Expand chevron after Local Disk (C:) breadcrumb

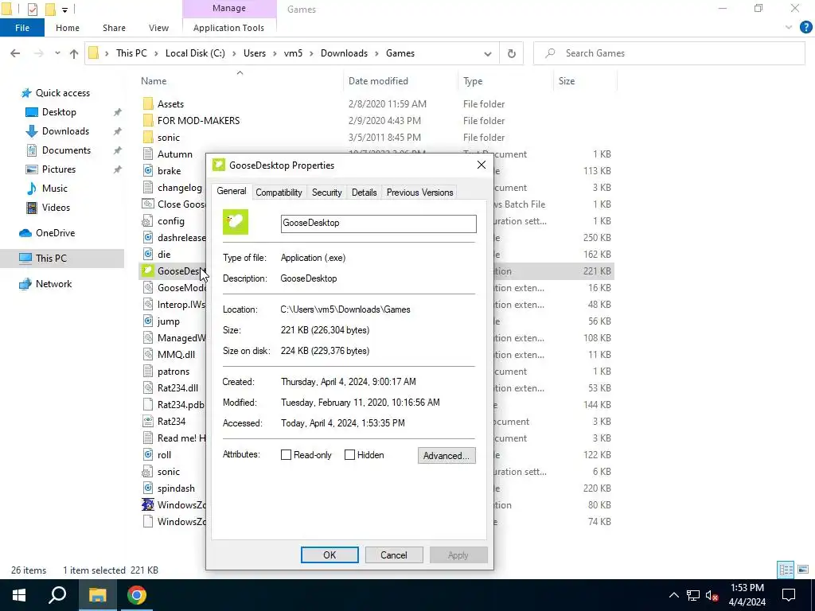(x=235, y=53)
